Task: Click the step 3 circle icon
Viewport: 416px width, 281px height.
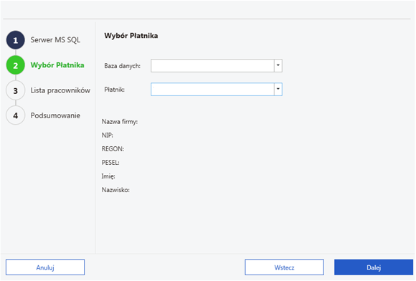Action: [x=15, y=90]
